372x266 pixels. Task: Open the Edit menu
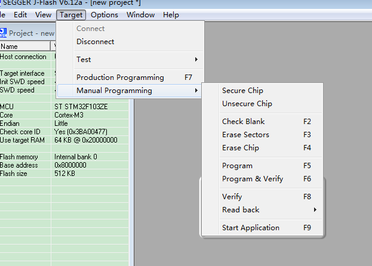20,15
